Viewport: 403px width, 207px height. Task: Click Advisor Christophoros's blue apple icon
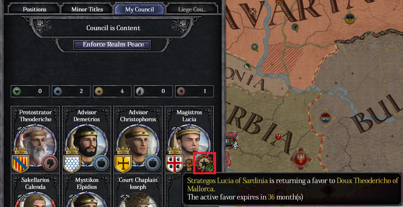pyautogui.click(x=153, y=164)
